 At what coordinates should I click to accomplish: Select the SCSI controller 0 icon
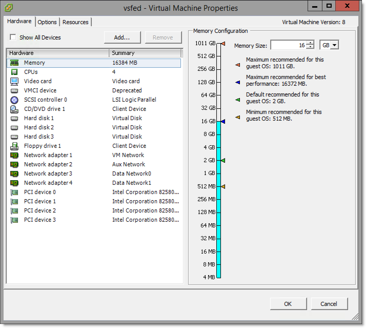[14, 100]
